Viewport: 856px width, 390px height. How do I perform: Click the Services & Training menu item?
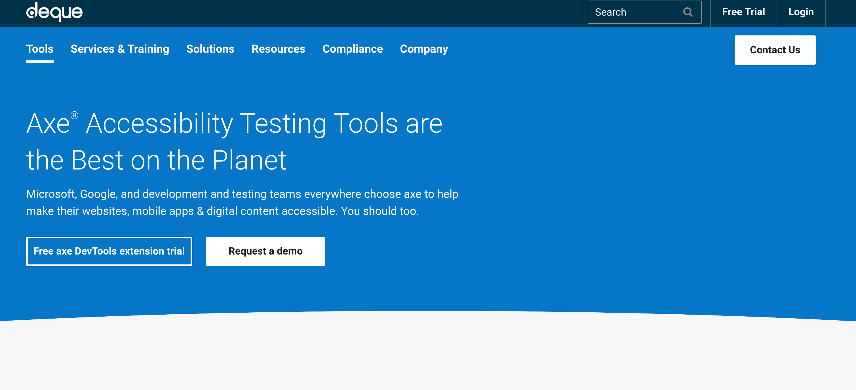[120, 49]
